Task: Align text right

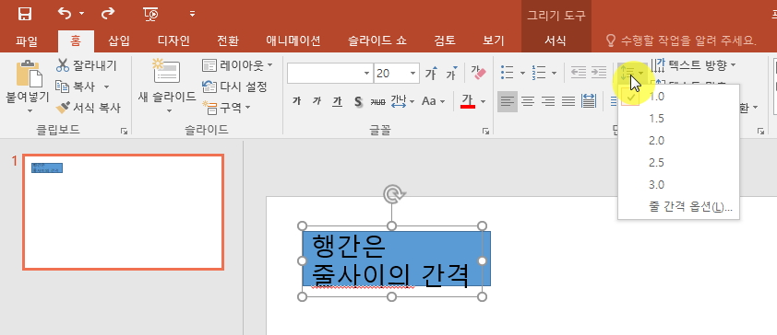Action: 547,102
